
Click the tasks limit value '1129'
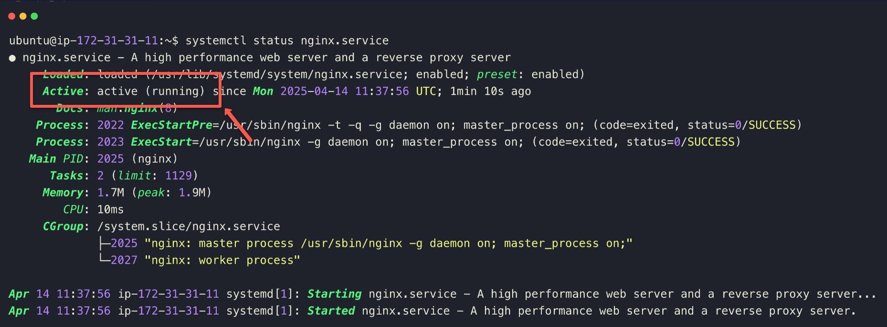pos(178,176)
